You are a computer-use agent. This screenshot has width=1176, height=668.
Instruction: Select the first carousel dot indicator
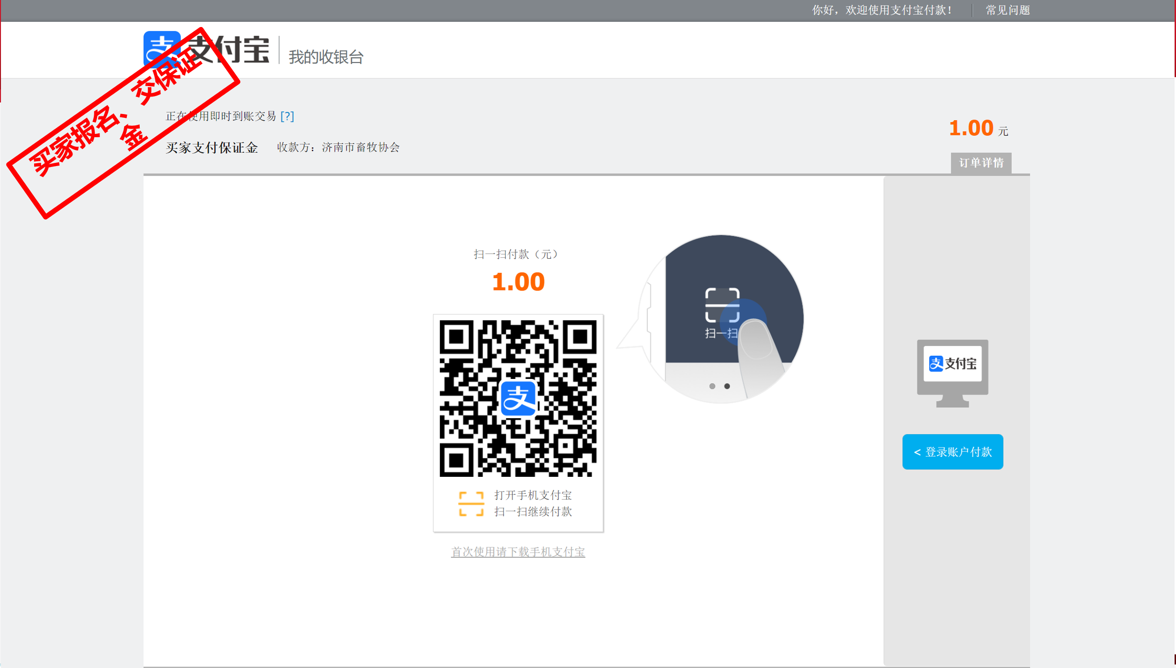tap(712, 387)
